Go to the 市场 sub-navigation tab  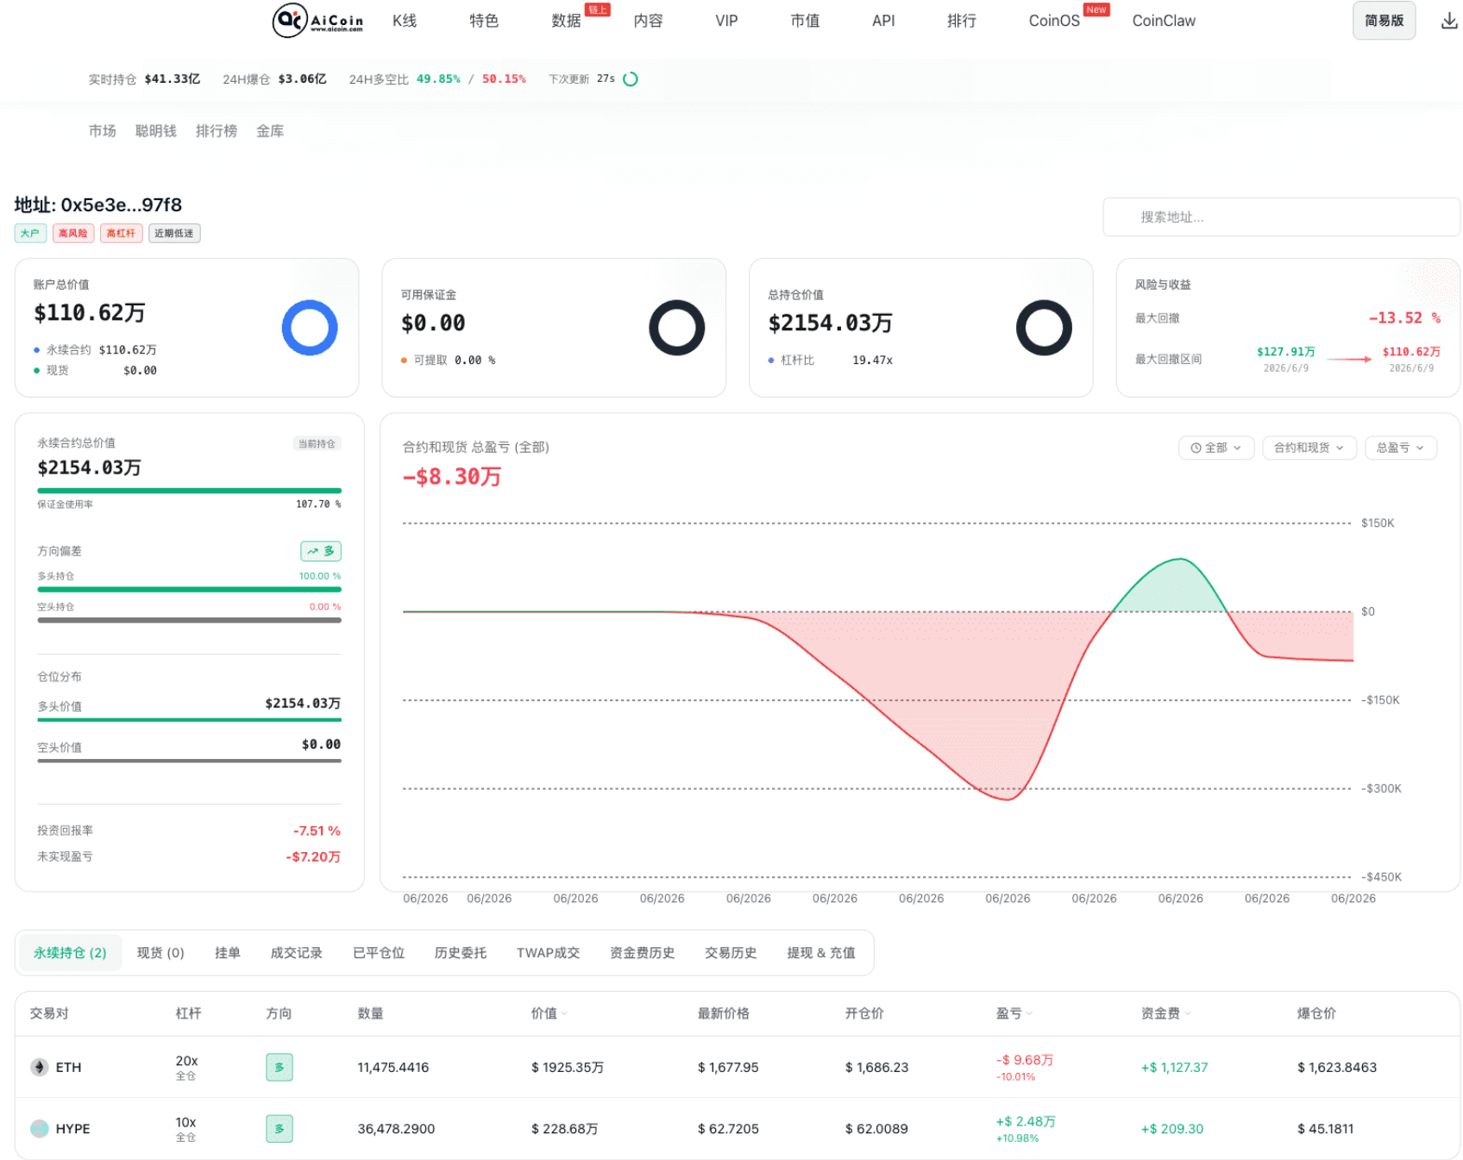pyautogui.click(x=103, y=131)
